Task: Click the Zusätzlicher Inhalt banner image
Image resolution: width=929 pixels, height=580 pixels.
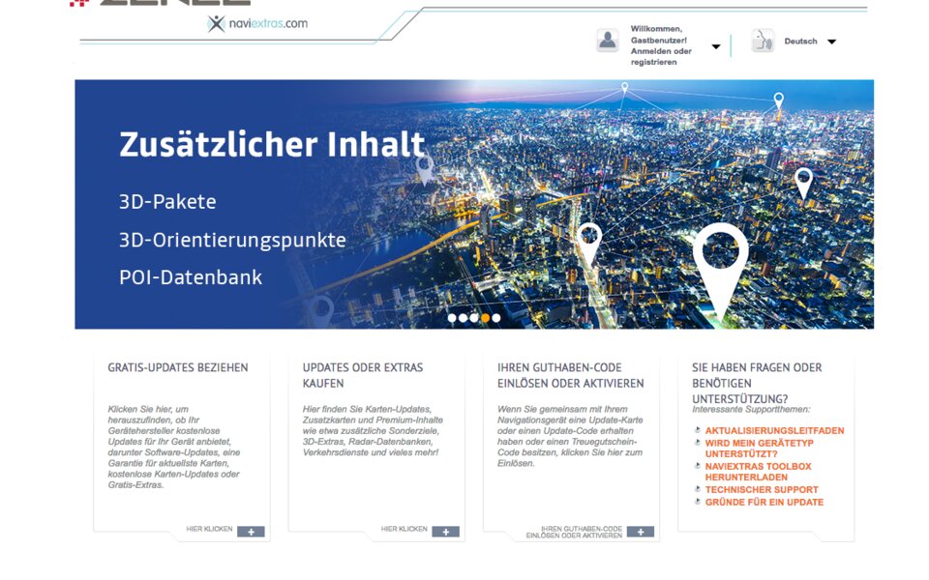Action: tap(474, 204)
